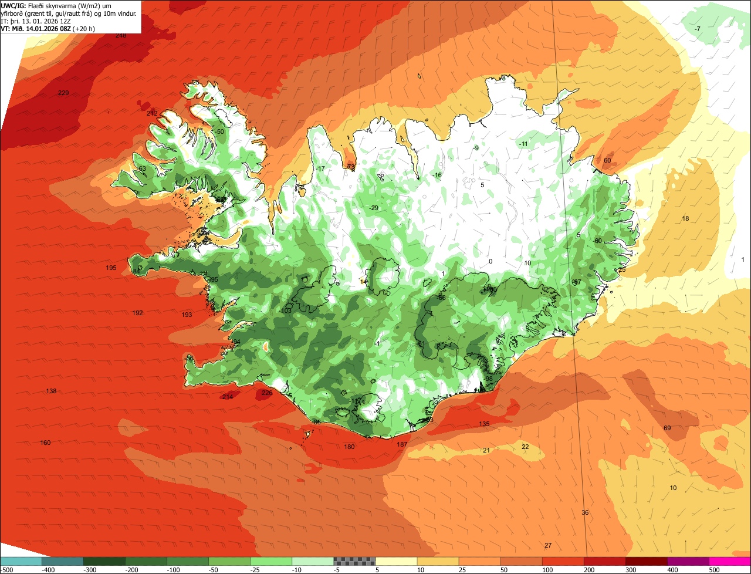Click the flux value 180 south of Iceland
The image size is (751, 574).
pyautogui.click(x=349, y=447)
